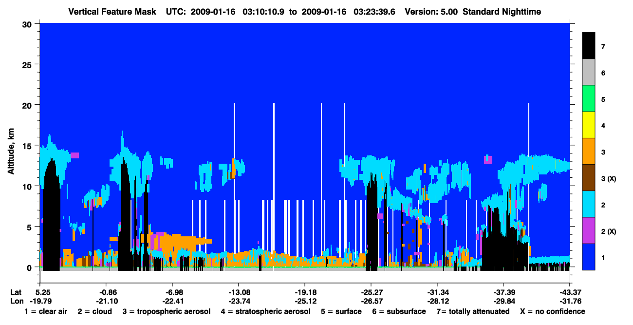Screen dimensions: 633x325
Task: Click the 'Vertical Feature Mask' title text
Action: click(112, 11)
